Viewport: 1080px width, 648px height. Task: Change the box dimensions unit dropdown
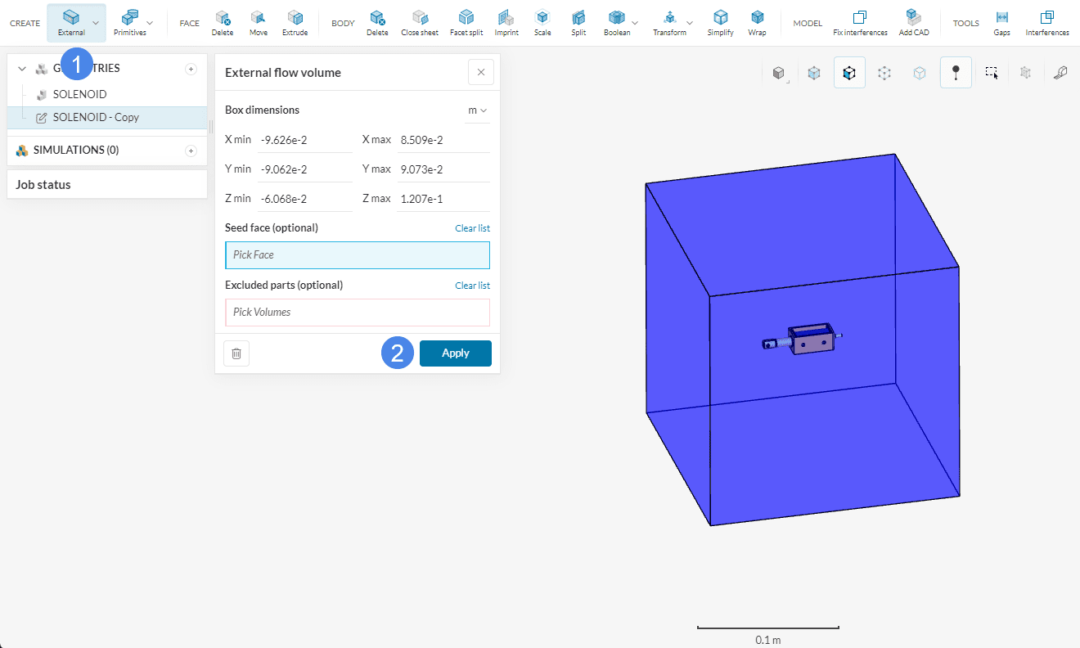[x=477, y=110]
